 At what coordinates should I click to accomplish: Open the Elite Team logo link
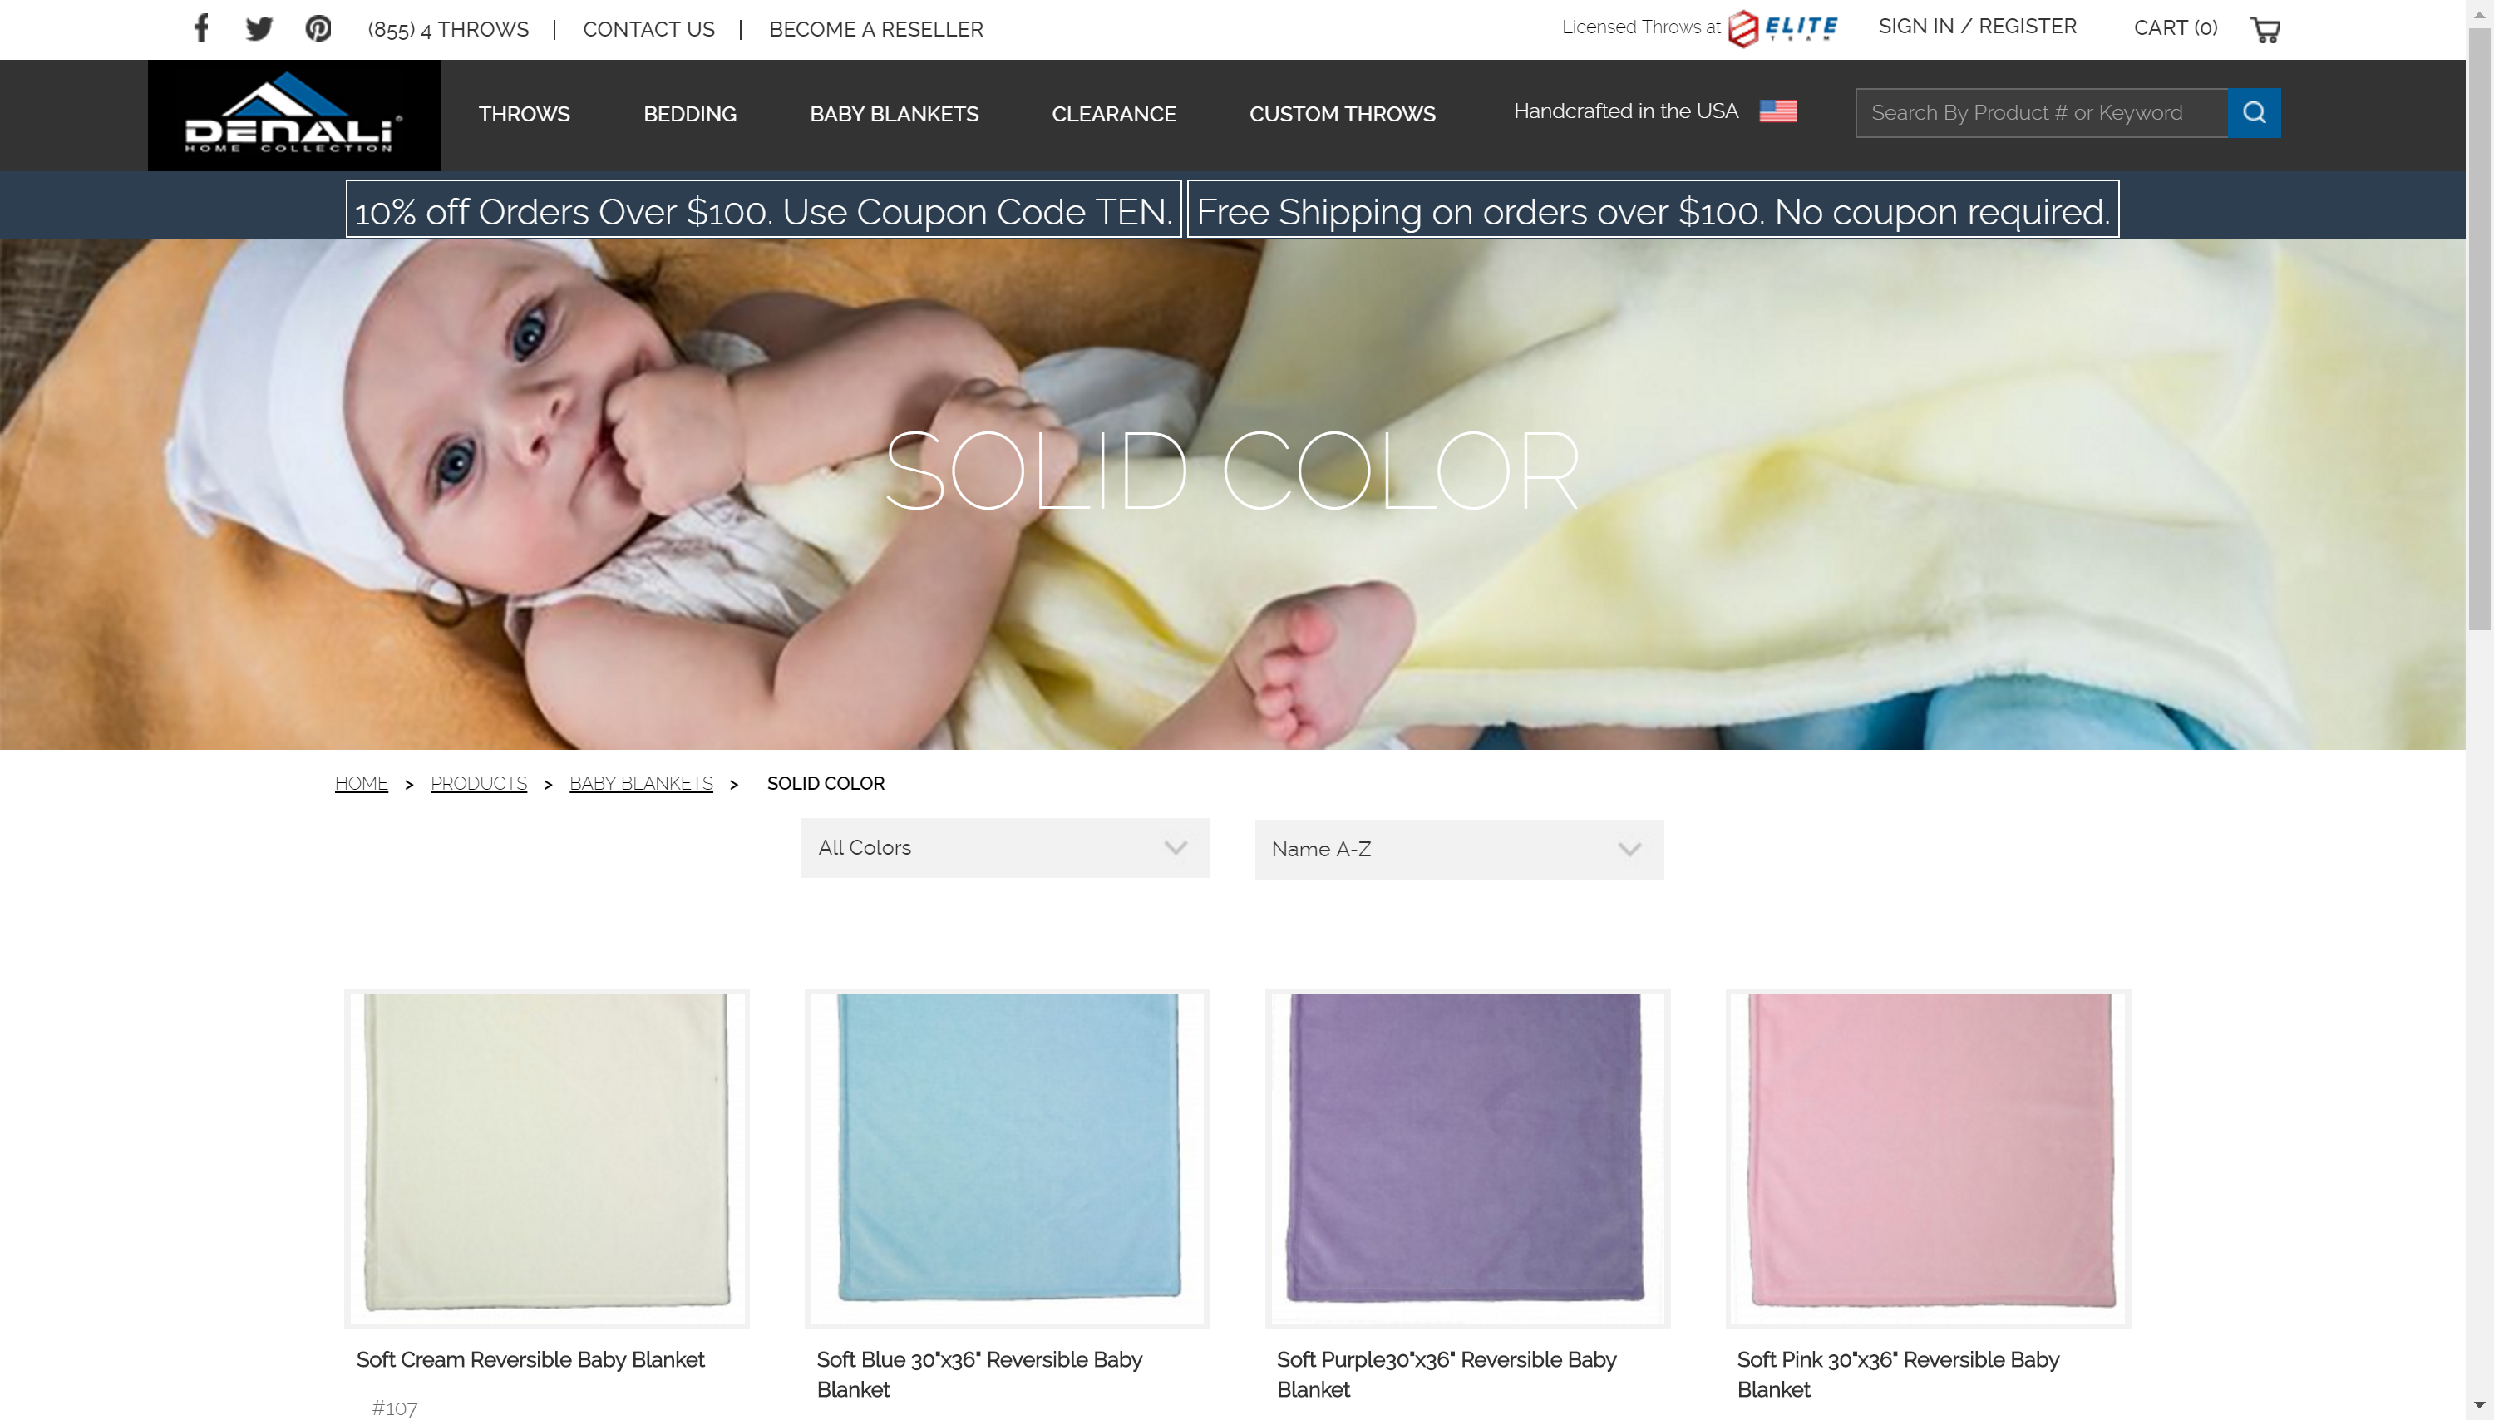tap(1783, 27)
